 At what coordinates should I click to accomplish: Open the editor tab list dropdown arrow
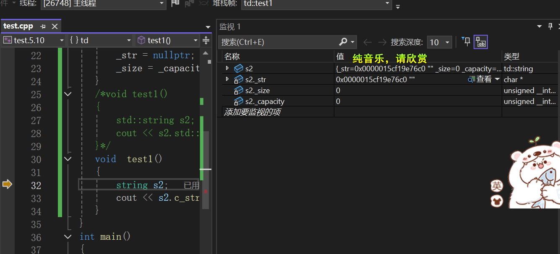tap(208, 27)
